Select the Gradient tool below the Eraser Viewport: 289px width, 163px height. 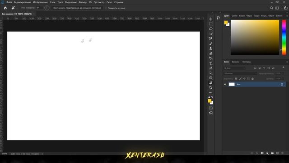pyautogui.click(x=211, y=58)
